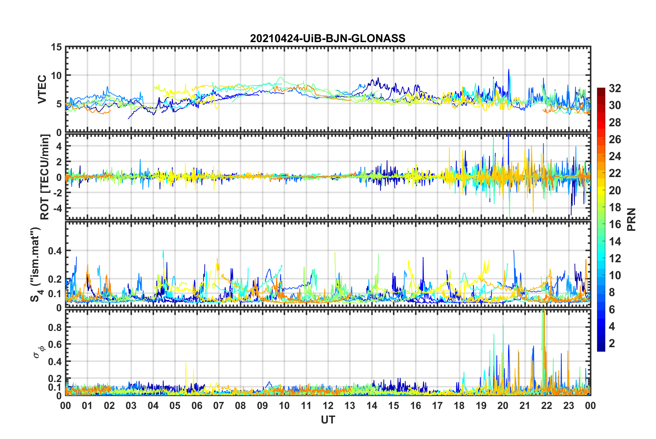Click the 18 hour tick on the UT axis

click(459, 406)
